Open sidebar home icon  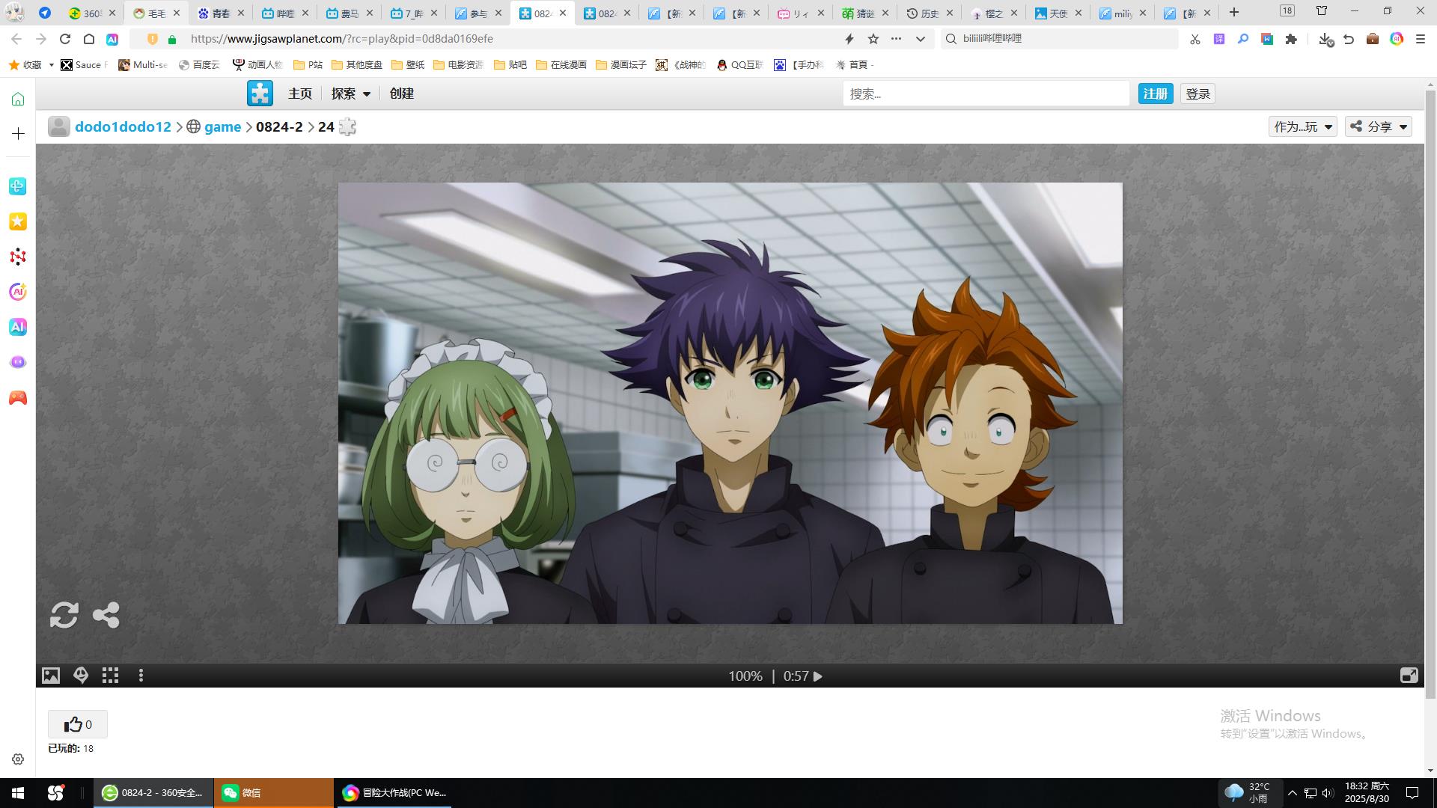[18, 99]
